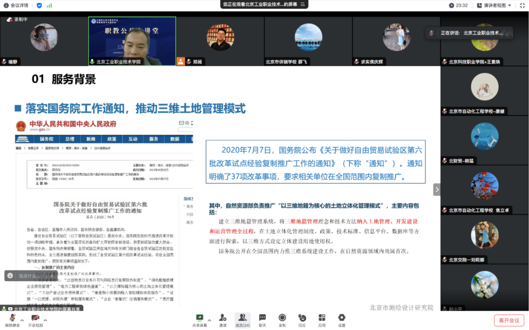Click the blue security shield icon
Image resolution: width=529 pixels, height=330 pixels.
tap(39, 5)
